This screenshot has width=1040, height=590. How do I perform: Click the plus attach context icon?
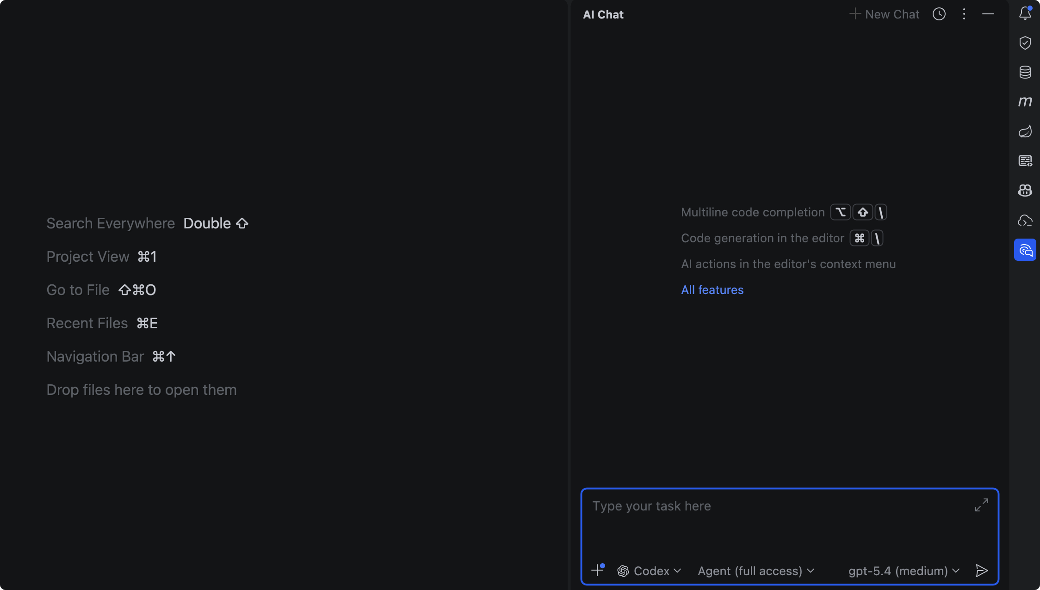coord(597,570)
